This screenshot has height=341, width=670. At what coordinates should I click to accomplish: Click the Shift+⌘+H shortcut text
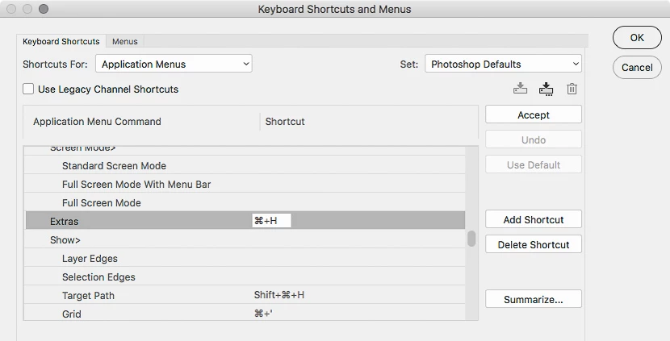coord(279,295)
